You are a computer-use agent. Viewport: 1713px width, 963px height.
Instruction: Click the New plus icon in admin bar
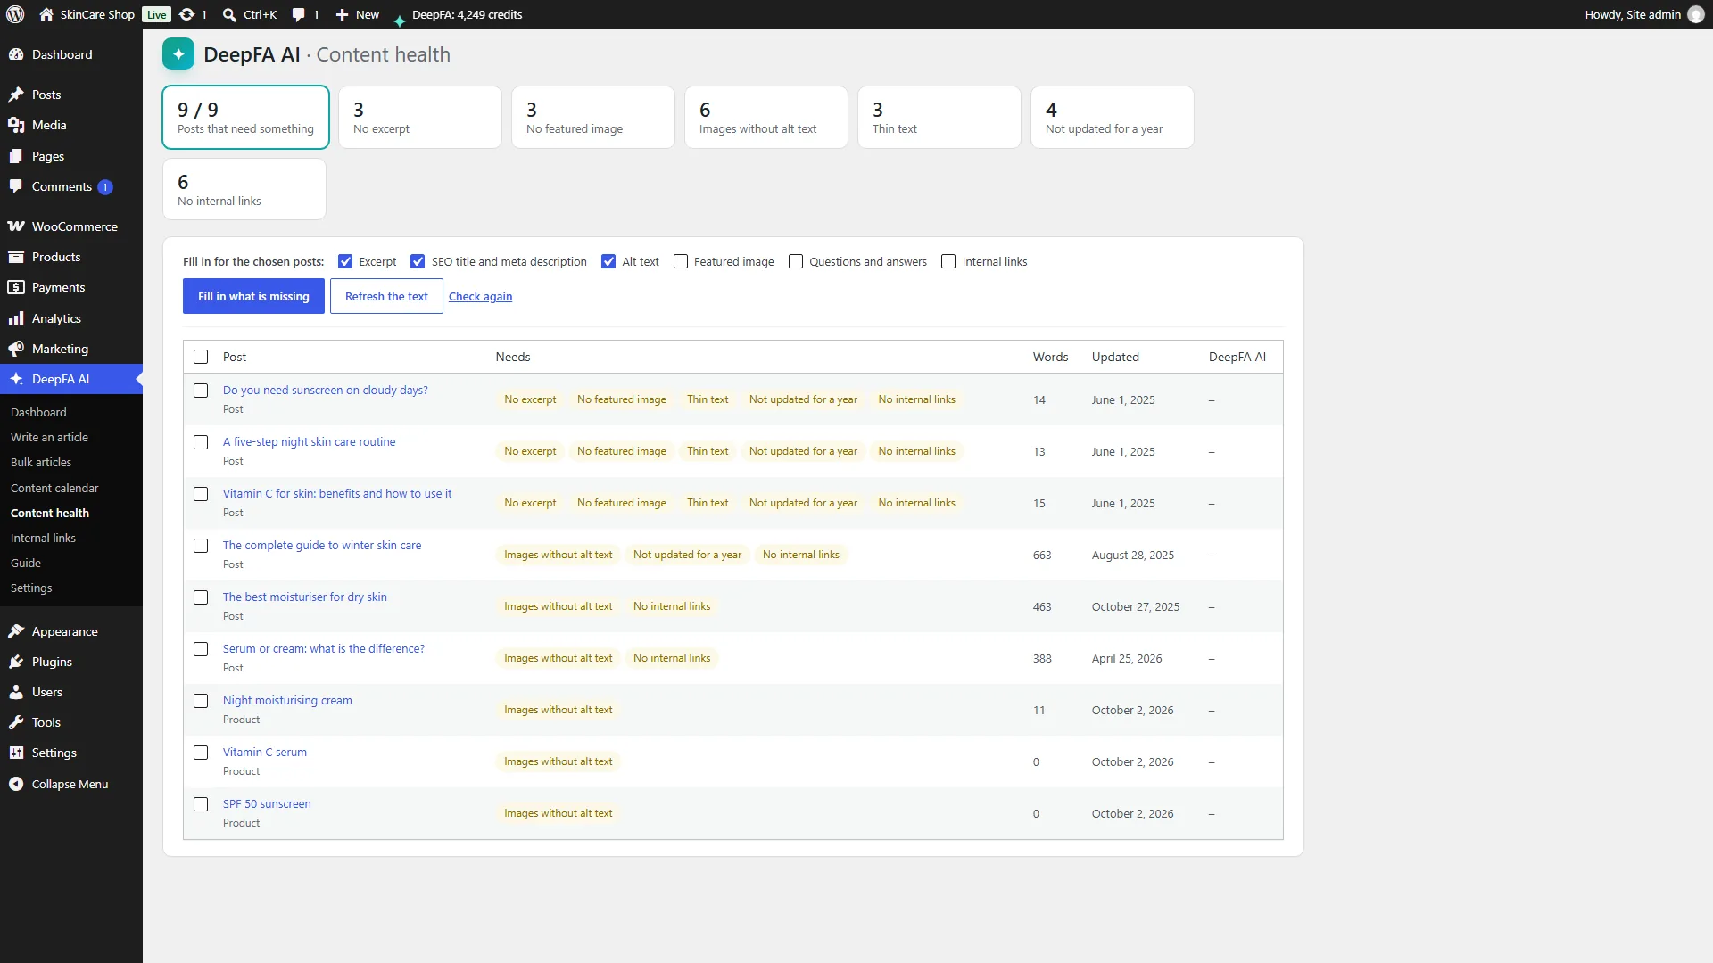point(342,14)
